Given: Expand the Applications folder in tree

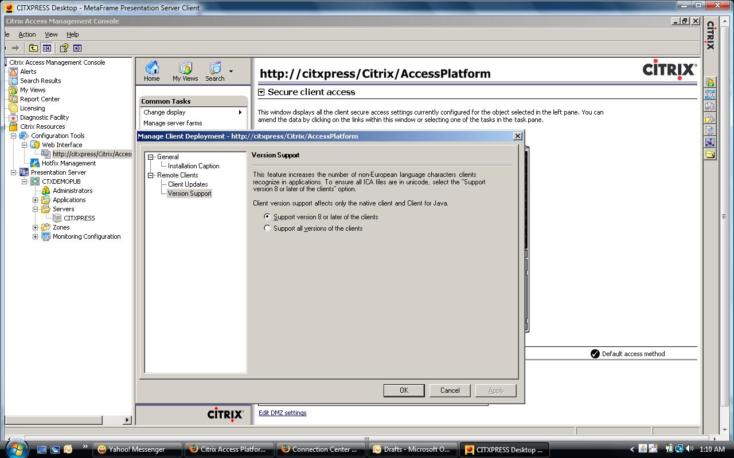Looking at the screenshot, I should (x=36, y=200).
